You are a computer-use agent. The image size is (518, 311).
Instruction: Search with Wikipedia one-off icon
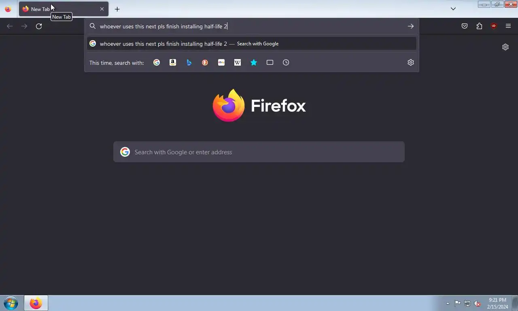[x=238, y=62]
